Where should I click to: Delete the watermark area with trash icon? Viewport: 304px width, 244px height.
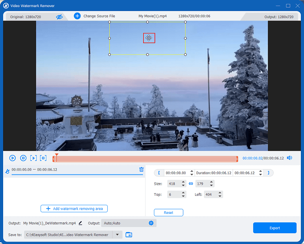click(141, 169)
